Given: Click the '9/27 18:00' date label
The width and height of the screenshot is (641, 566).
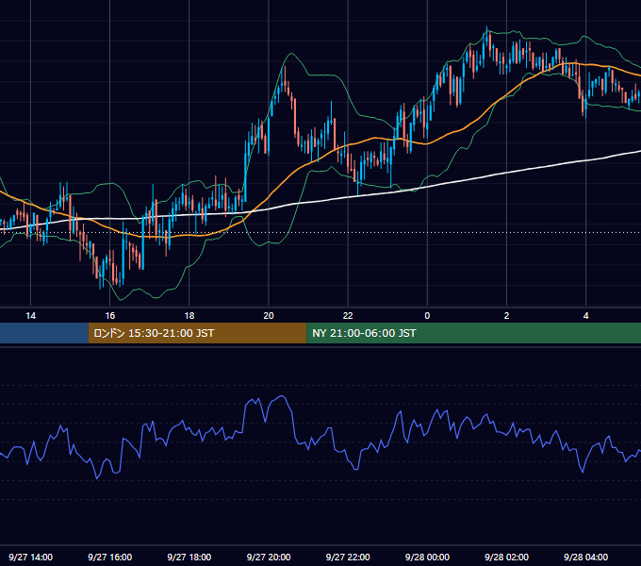Looking at the screenshot, I should tap(189, 557).
